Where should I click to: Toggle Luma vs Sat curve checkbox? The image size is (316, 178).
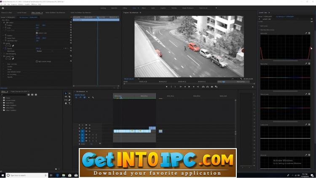(309, 125)
